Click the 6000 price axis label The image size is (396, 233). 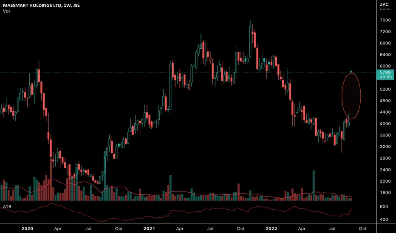pos(385,66)
